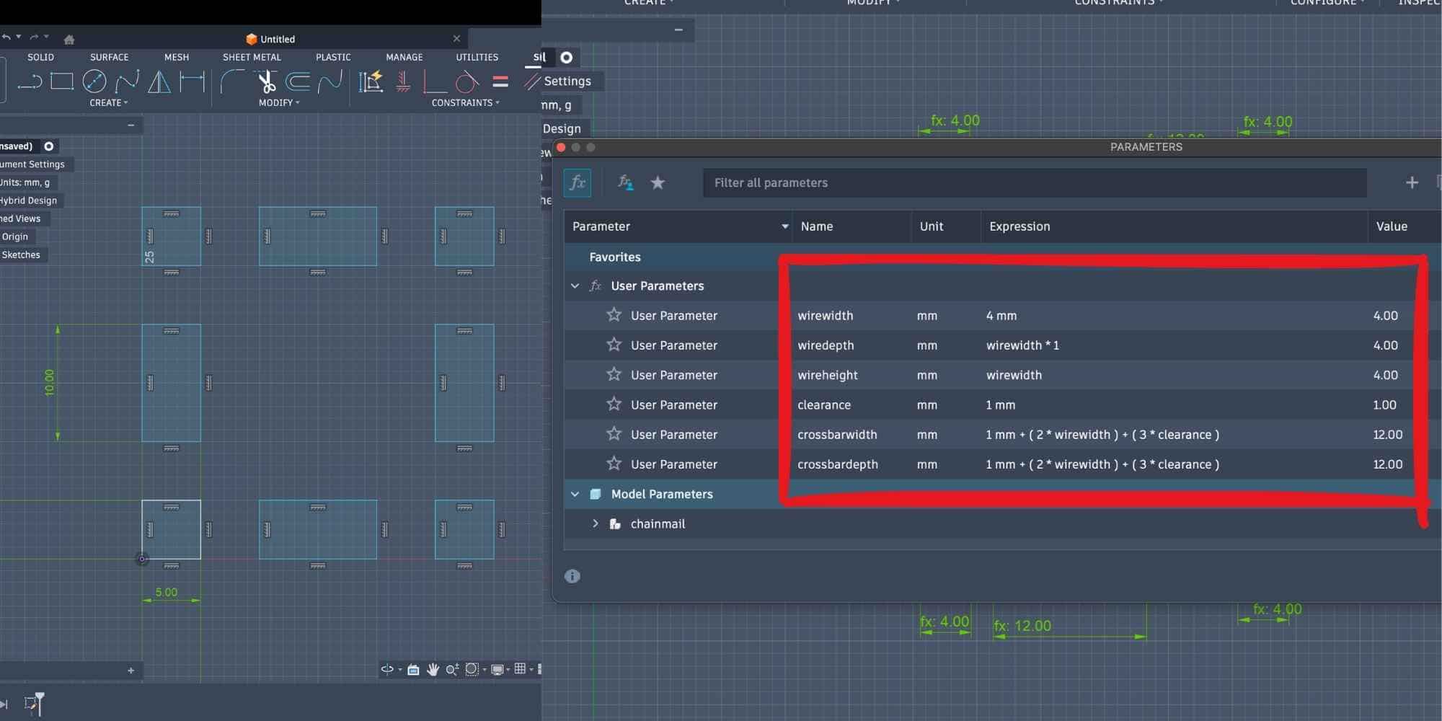The height and width of the screenshot is (721, 1442).
Task: Activate the unsaved component radio button in browser
Action: tap(49, 146)
